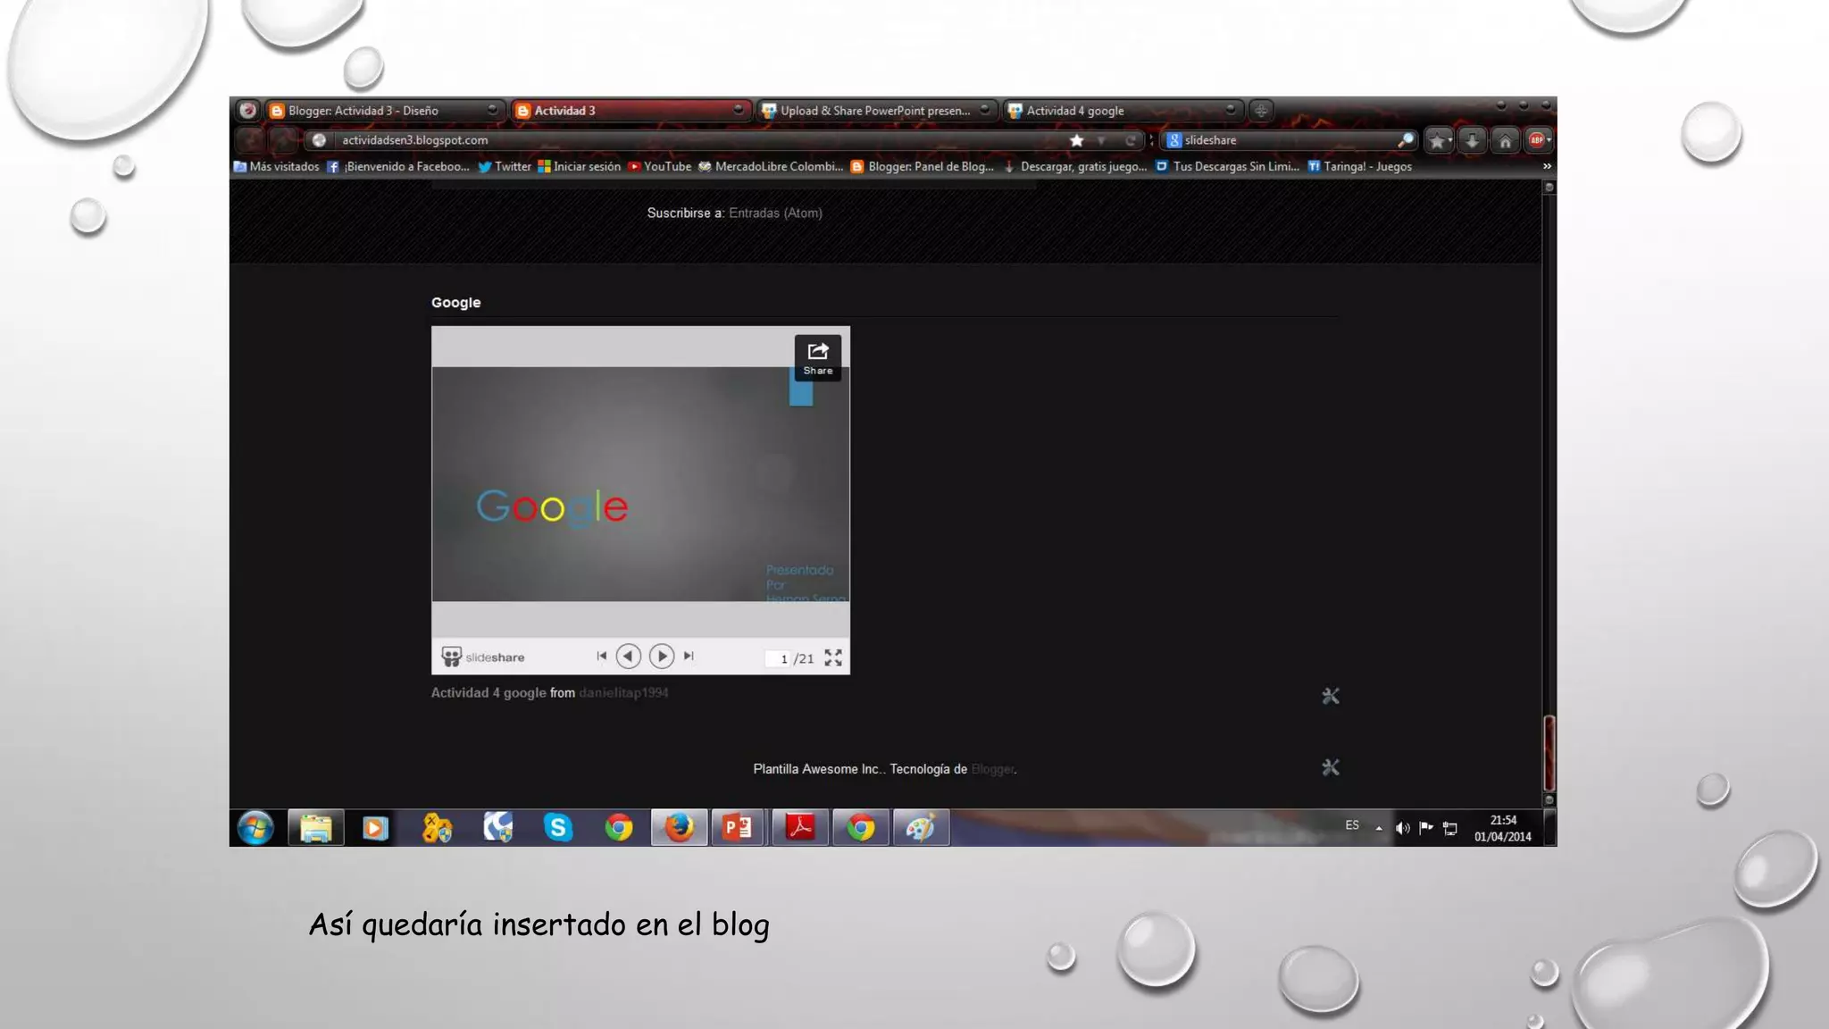The image size is (1829, 1029).
Task: Bookmark this page with the star icon
Action: tap(1077, 140)
